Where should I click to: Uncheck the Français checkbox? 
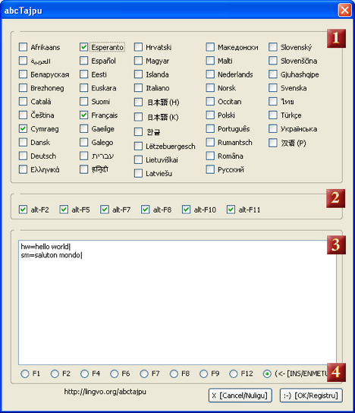(x=83, y=115)
